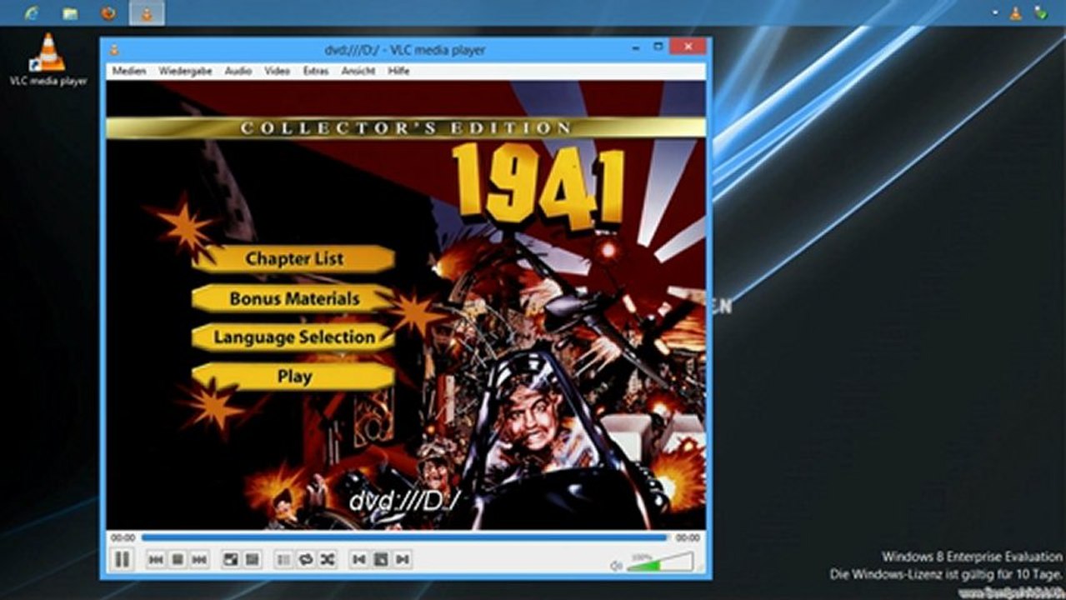Image resolution: width=1066 pixels, height=600 pixels.
Task: Open File Explorer from taskbar
Action: point(71,13)
